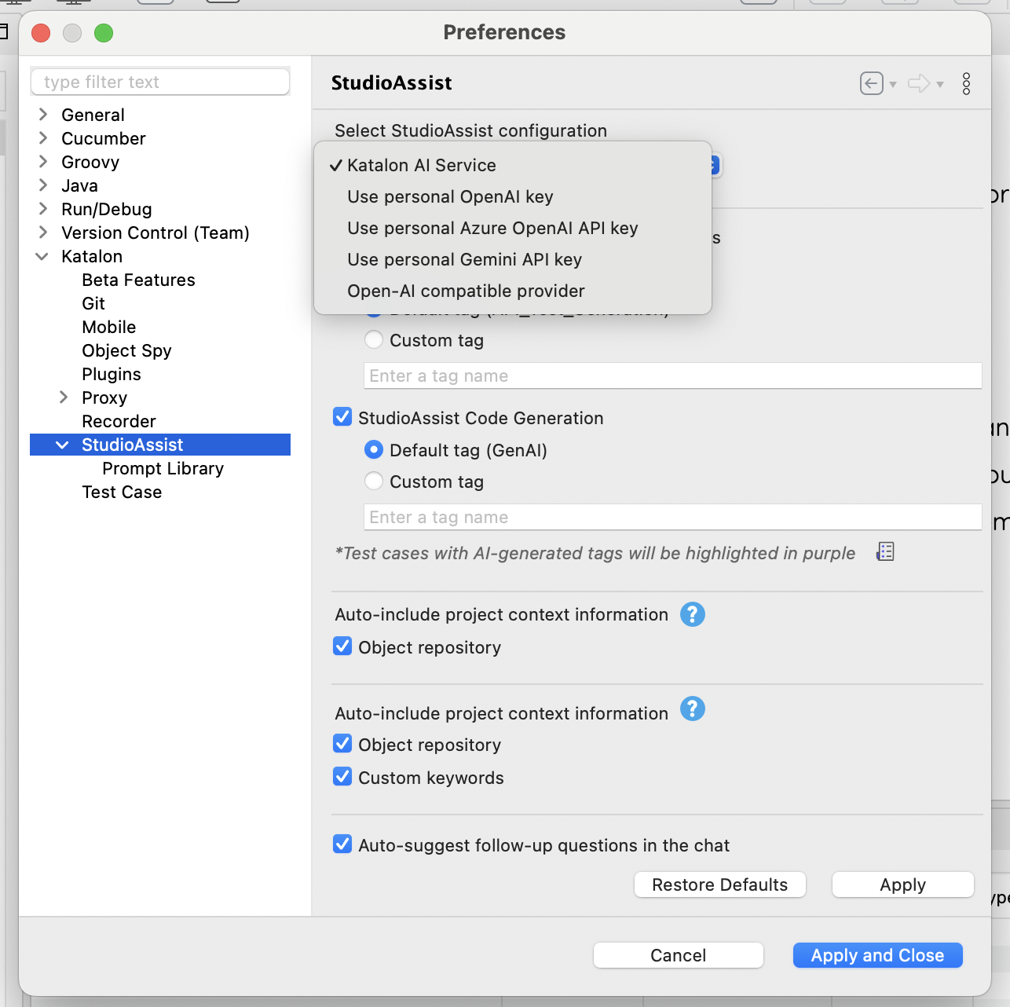Image resolution: width=1010 pixels, height=1007 pixels.
Task: Open Recorder preferences item
Action: 119,421
